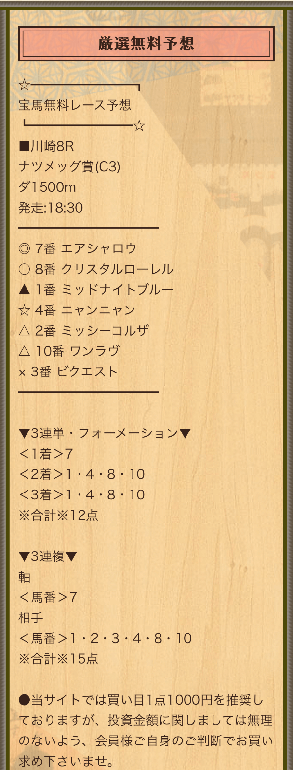Click the black square before 川崎8R

coord(24,147)
